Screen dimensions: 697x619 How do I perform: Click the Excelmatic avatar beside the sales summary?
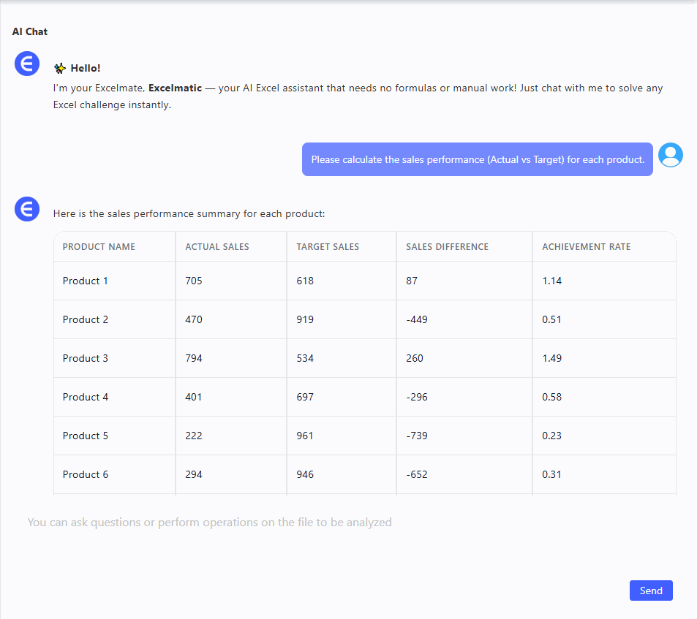27,210
